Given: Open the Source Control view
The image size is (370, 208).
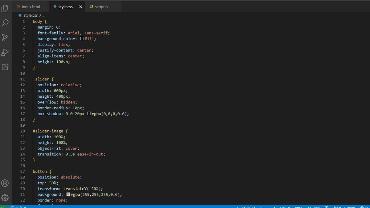Looking at the screenshot, I should click(5, 38).
